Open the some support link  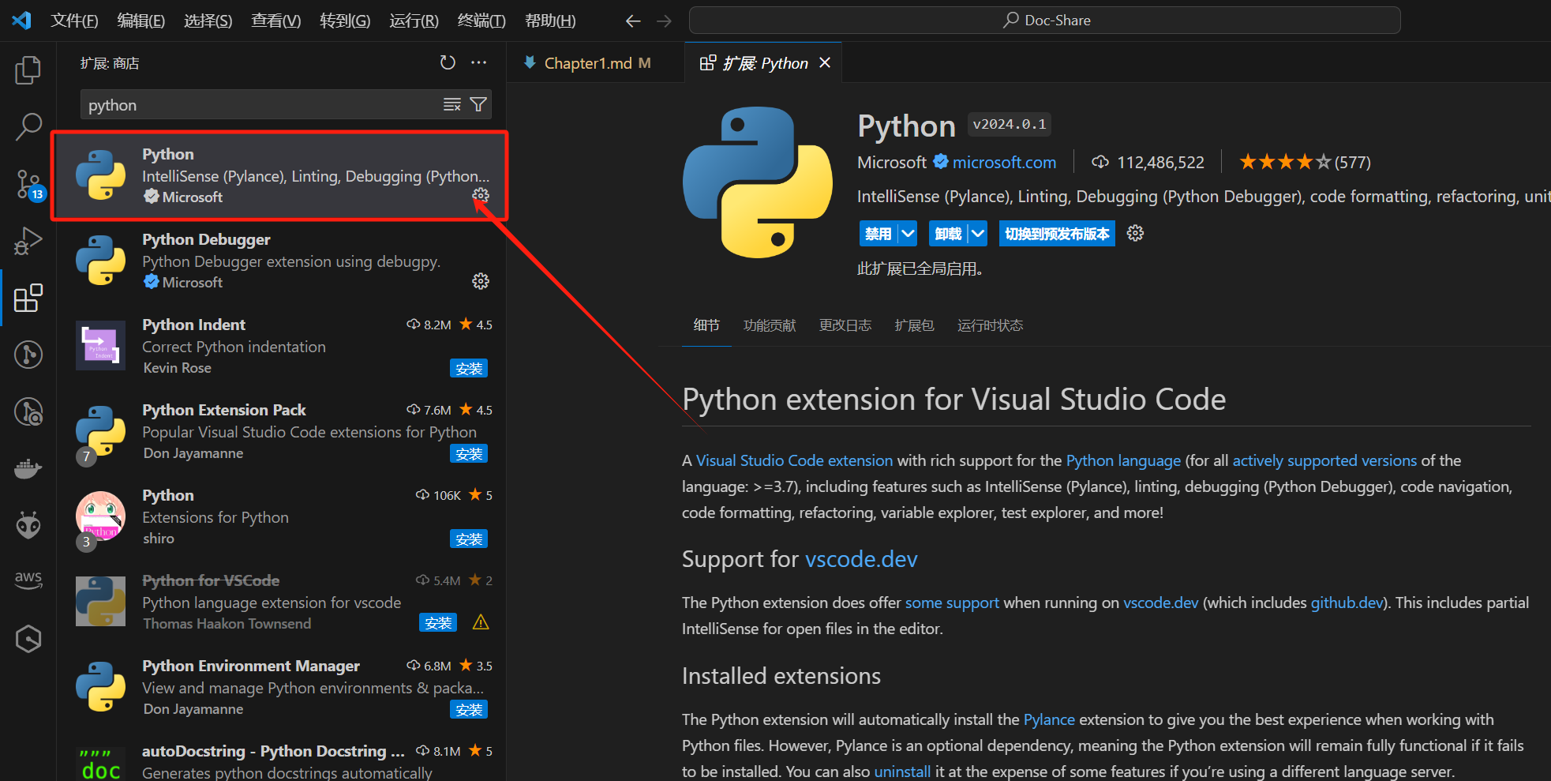[x=952, y=603]
